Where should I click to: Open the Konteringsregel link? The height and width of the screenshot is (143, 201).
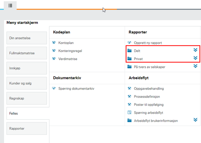pyautogui.click(x=70, y=51)
